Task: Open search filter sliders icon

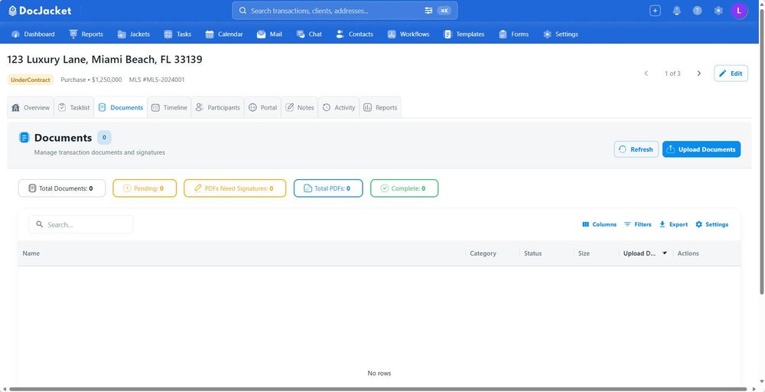Action: (x=428, y=11)
